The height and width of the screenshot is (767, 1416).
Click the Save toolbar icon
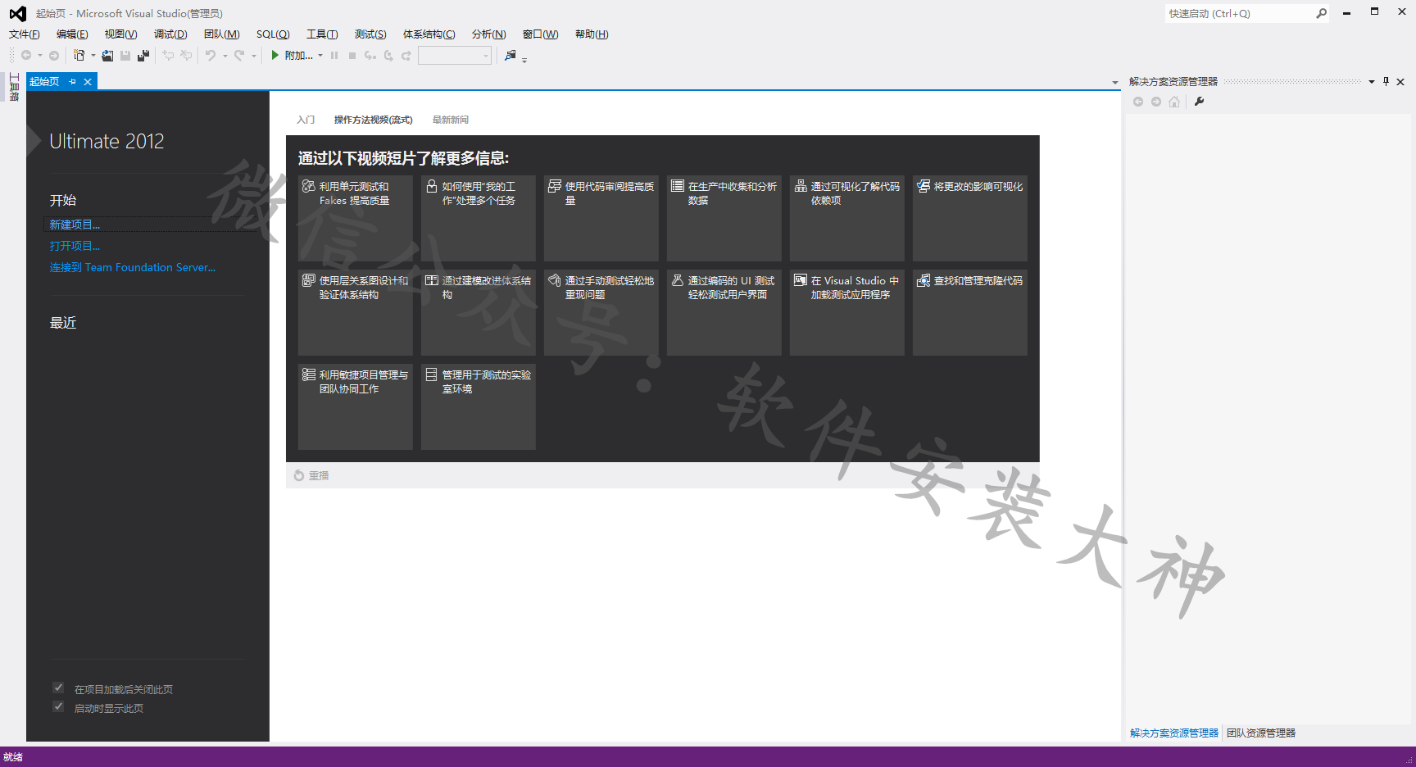125,56
